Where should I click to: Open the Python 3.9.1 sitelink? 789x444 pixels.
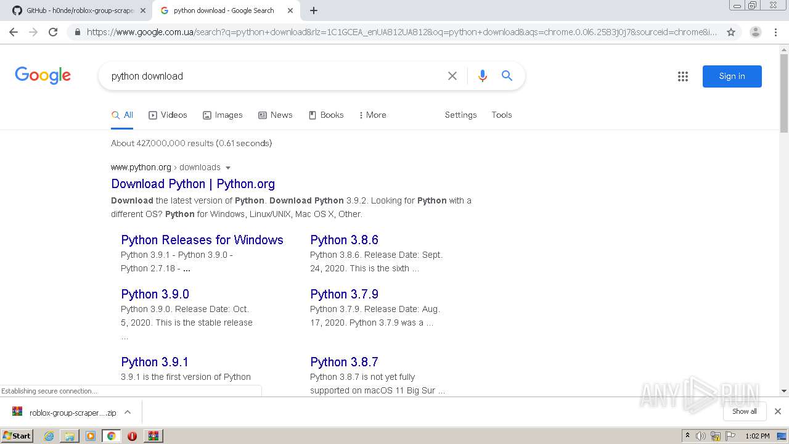pos(155,362)
